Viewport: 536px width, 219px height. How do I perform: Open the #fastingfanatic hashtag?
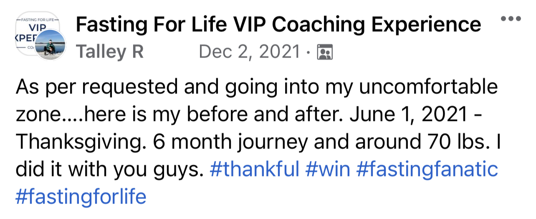click(x=428, y=169)
